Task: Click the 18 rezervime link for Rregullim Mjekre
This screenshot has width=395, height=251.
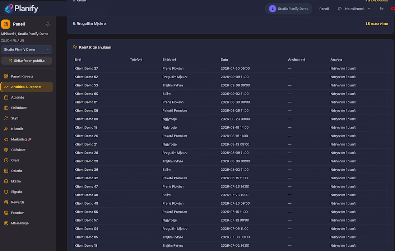Action: click(x=377, y=24)
